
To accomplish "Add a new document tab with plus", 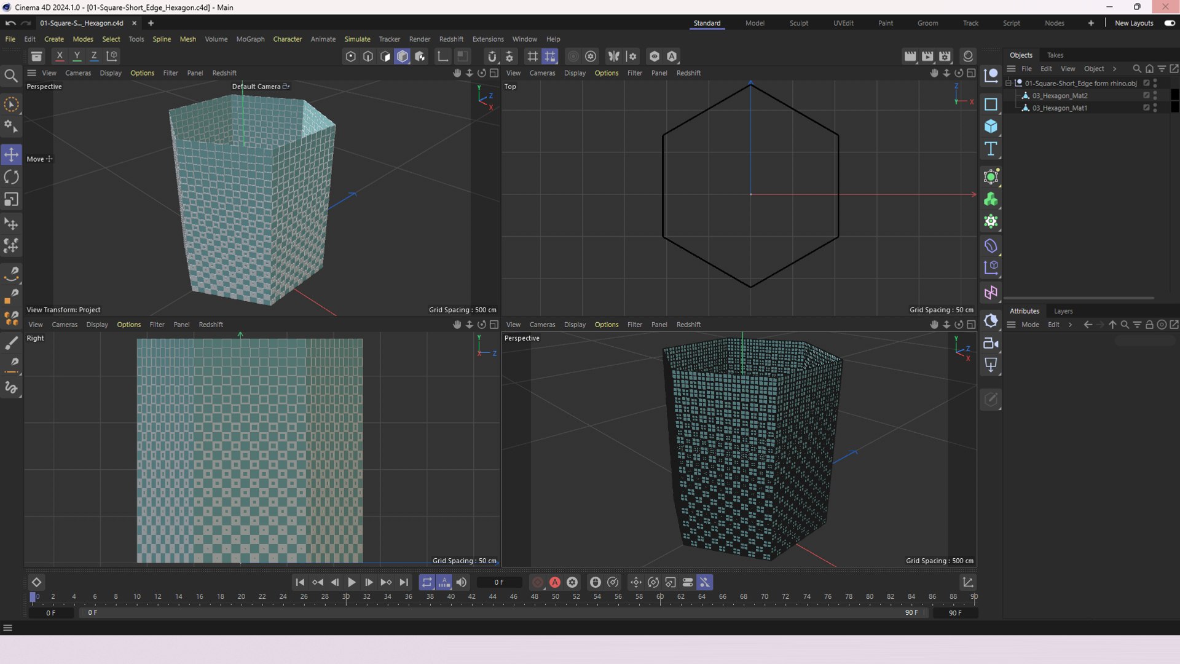I will [x=151, y=23].
